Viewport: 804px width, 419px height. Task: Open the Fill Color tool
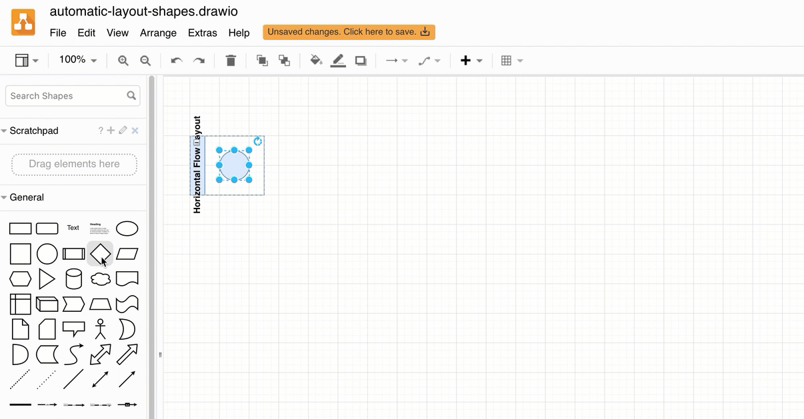click(316, 60)
